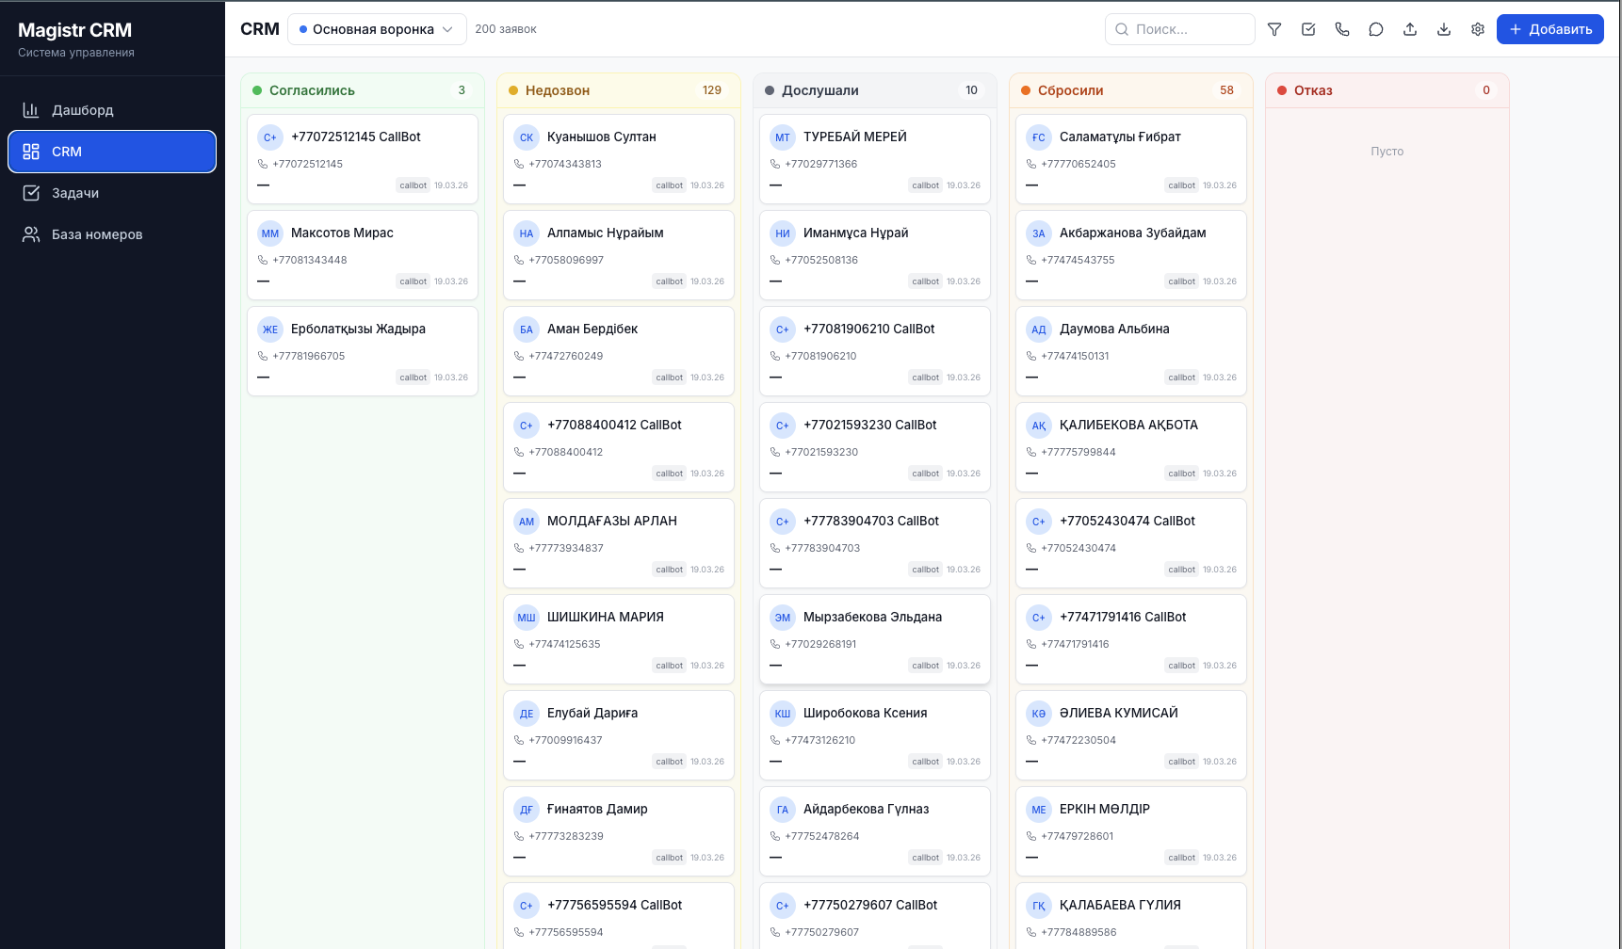Click the phone call icon in toolbar
The height and width of the screenshot is (949, 1622).
pyautogui.click(x=1342, y=29)
